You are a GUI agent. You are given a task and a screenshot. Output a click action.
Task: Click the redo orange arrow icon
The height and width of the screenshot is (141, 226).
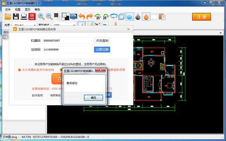click(x=90, y=17)
